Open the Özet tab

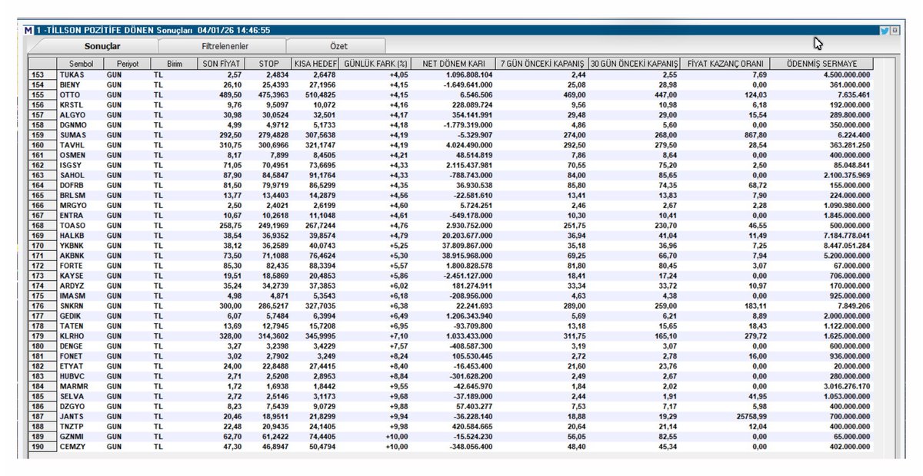point(338,46)
